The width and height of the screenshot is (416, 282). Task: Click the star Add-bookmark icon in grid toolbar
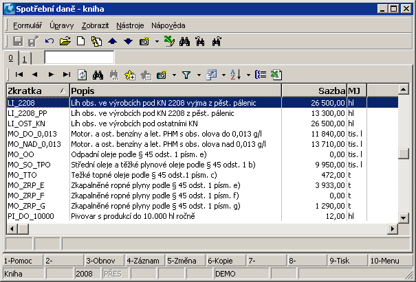click(x=130, y=75)
